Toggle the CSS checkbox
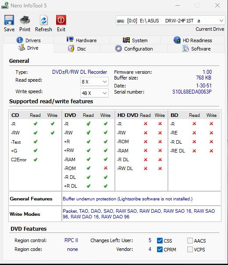Viewport: 228px width, 265px height. [x=160, y=240]
